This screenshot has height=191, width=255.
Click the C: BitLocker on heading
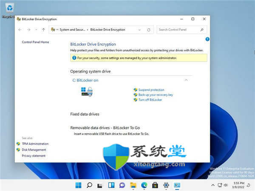pyautogui.click(x=85, y=80)
